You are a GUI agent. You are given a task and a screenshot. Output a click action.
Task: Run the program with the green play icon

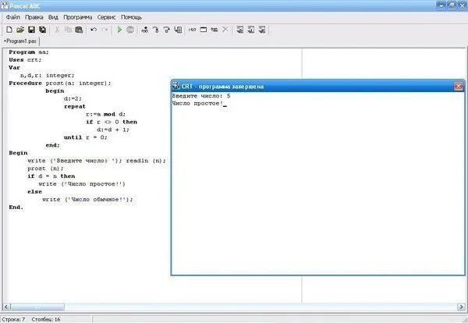click(119, 30)
